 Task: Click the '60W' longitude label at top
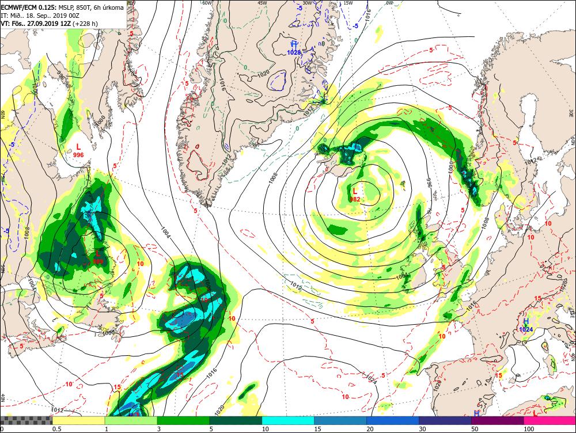pos(207,2)
